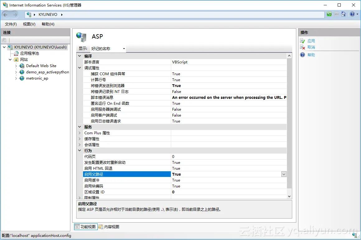The image size is (361, 240).
Task: Click the green refresh page icon
Action: tap(329, 14)
